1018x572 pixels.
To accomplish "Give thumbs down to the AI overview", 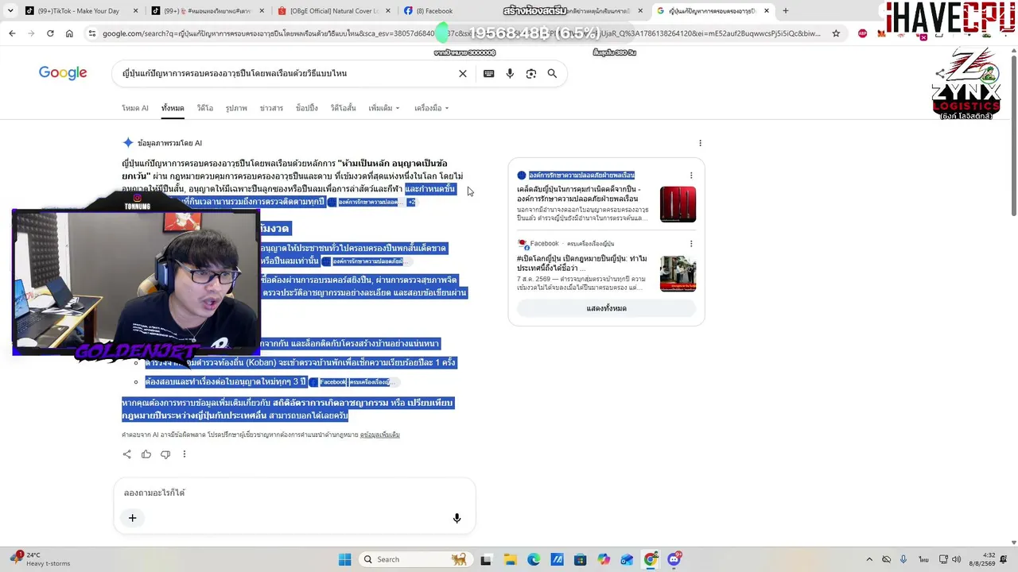I will [165, 454].
